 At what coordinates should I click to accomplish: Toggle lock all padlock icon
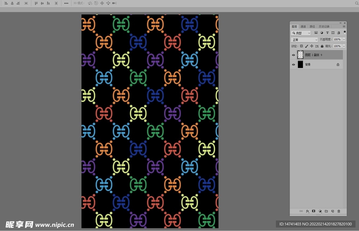click(322, 46)
